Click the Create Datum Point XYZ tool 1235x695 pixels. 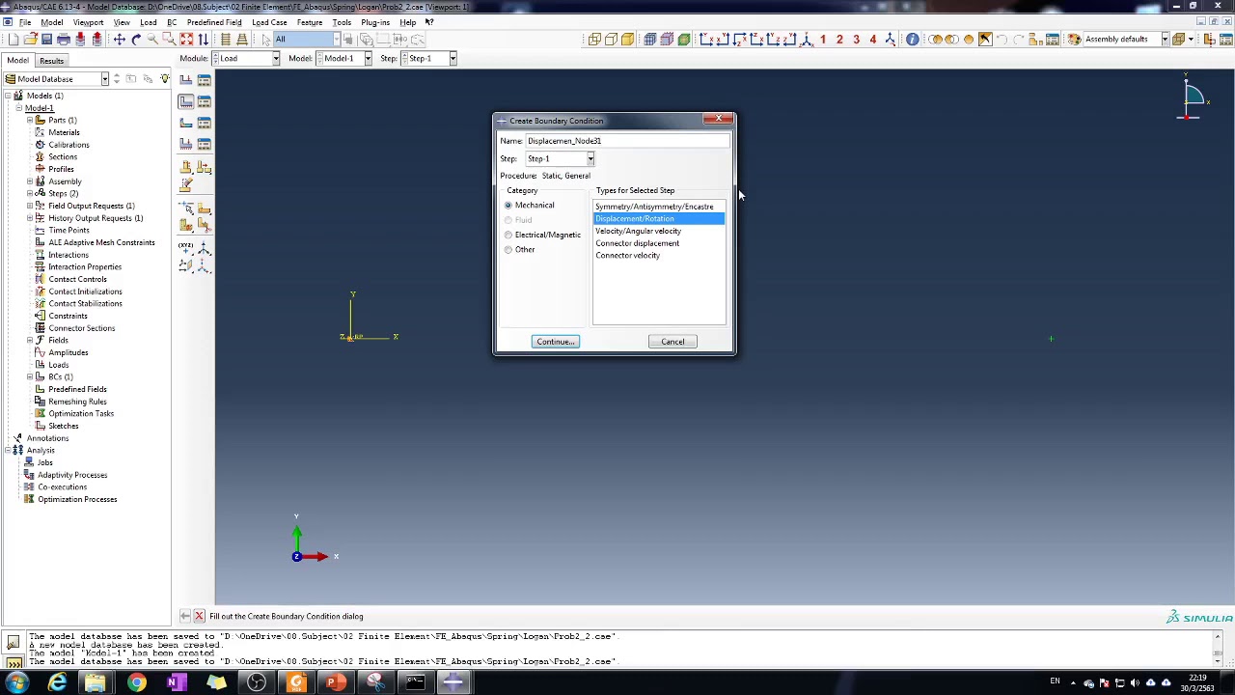click(x=186, y=249)
